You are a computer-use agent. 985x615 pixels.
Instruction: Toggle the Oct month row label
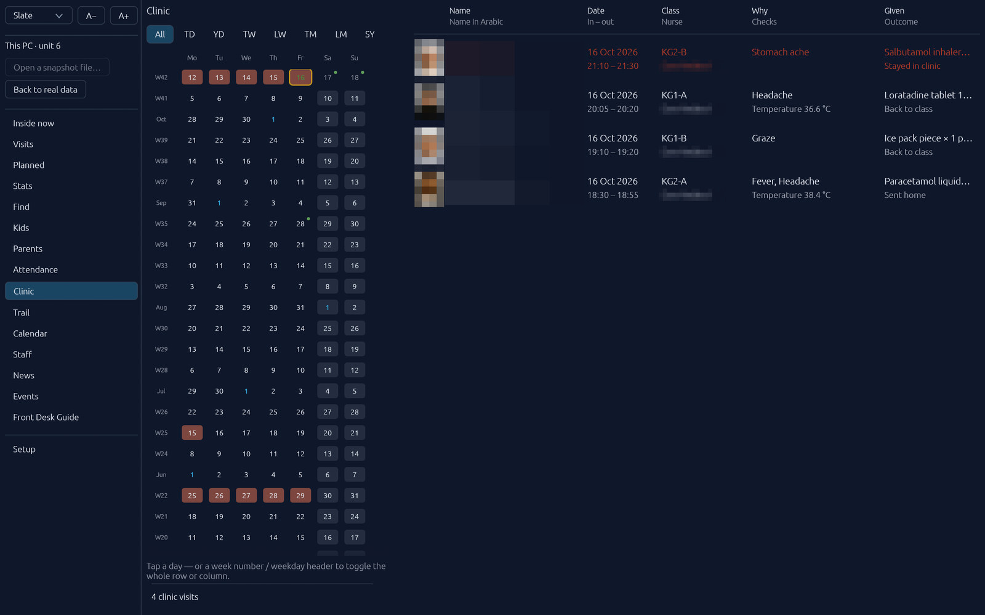(x=161, y=119)
